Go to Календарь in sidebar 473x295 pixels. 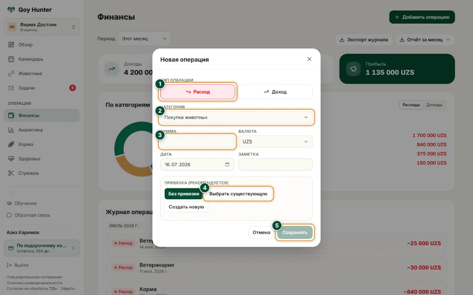[42, 59]
